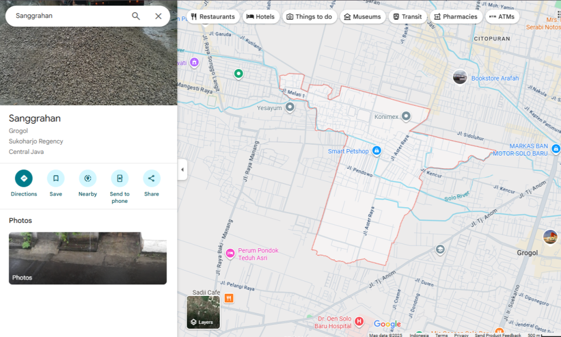Click the Grogol map label

(527, 253)
